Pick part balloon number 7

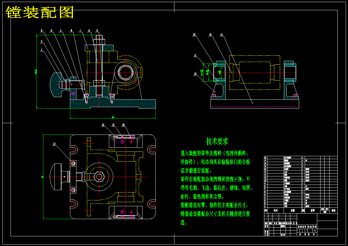click(80, 31)
